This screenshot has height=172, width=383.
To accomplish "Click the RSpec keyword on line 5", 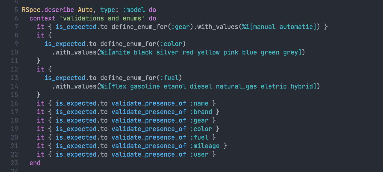I will coord(31,10).
